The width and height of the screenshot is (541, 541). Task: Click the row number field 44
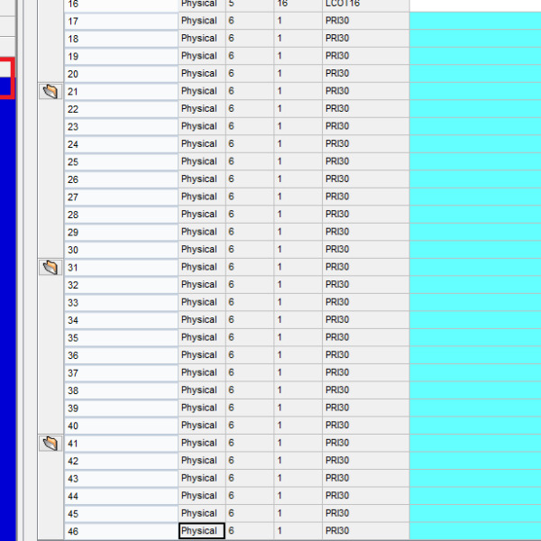pyautogui.click(x=121, y=496)
